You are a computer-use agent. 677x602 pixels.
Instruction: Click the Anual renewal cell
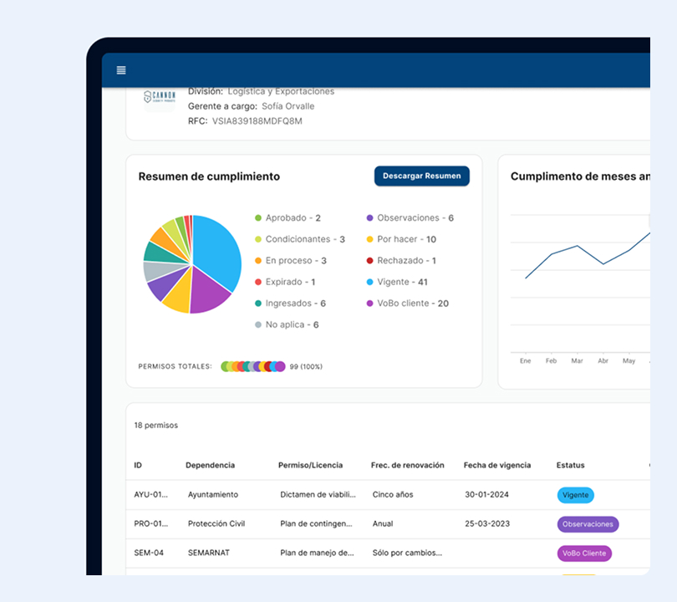click(383, 523)
